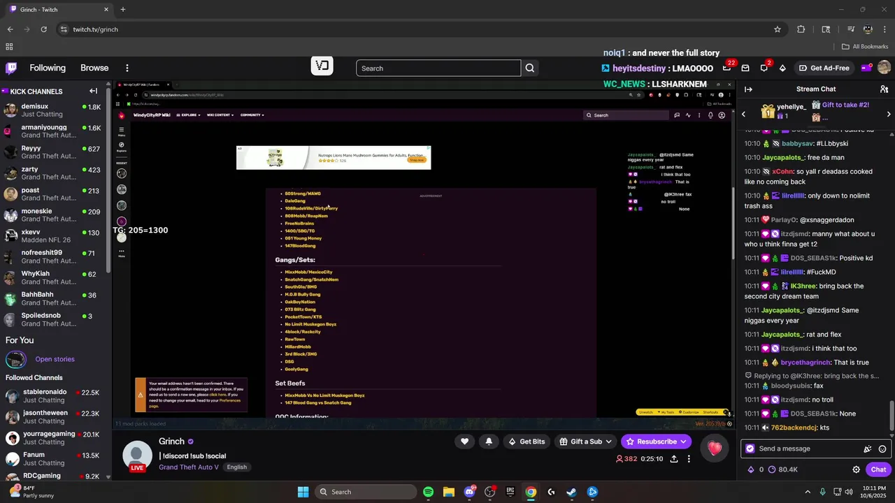Open Fanum followed channel
This screenshot has height=503, width=895.
53,459
